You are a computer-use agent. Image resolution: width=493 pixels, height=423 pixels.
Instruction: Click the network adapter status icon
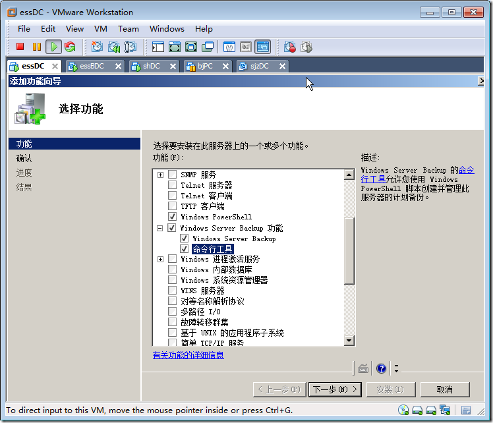click(x=445, y=410)
